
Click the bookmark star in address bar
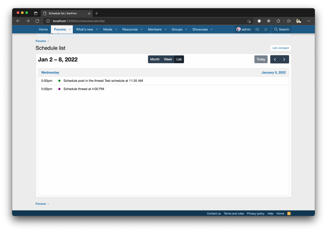(249, 21)
